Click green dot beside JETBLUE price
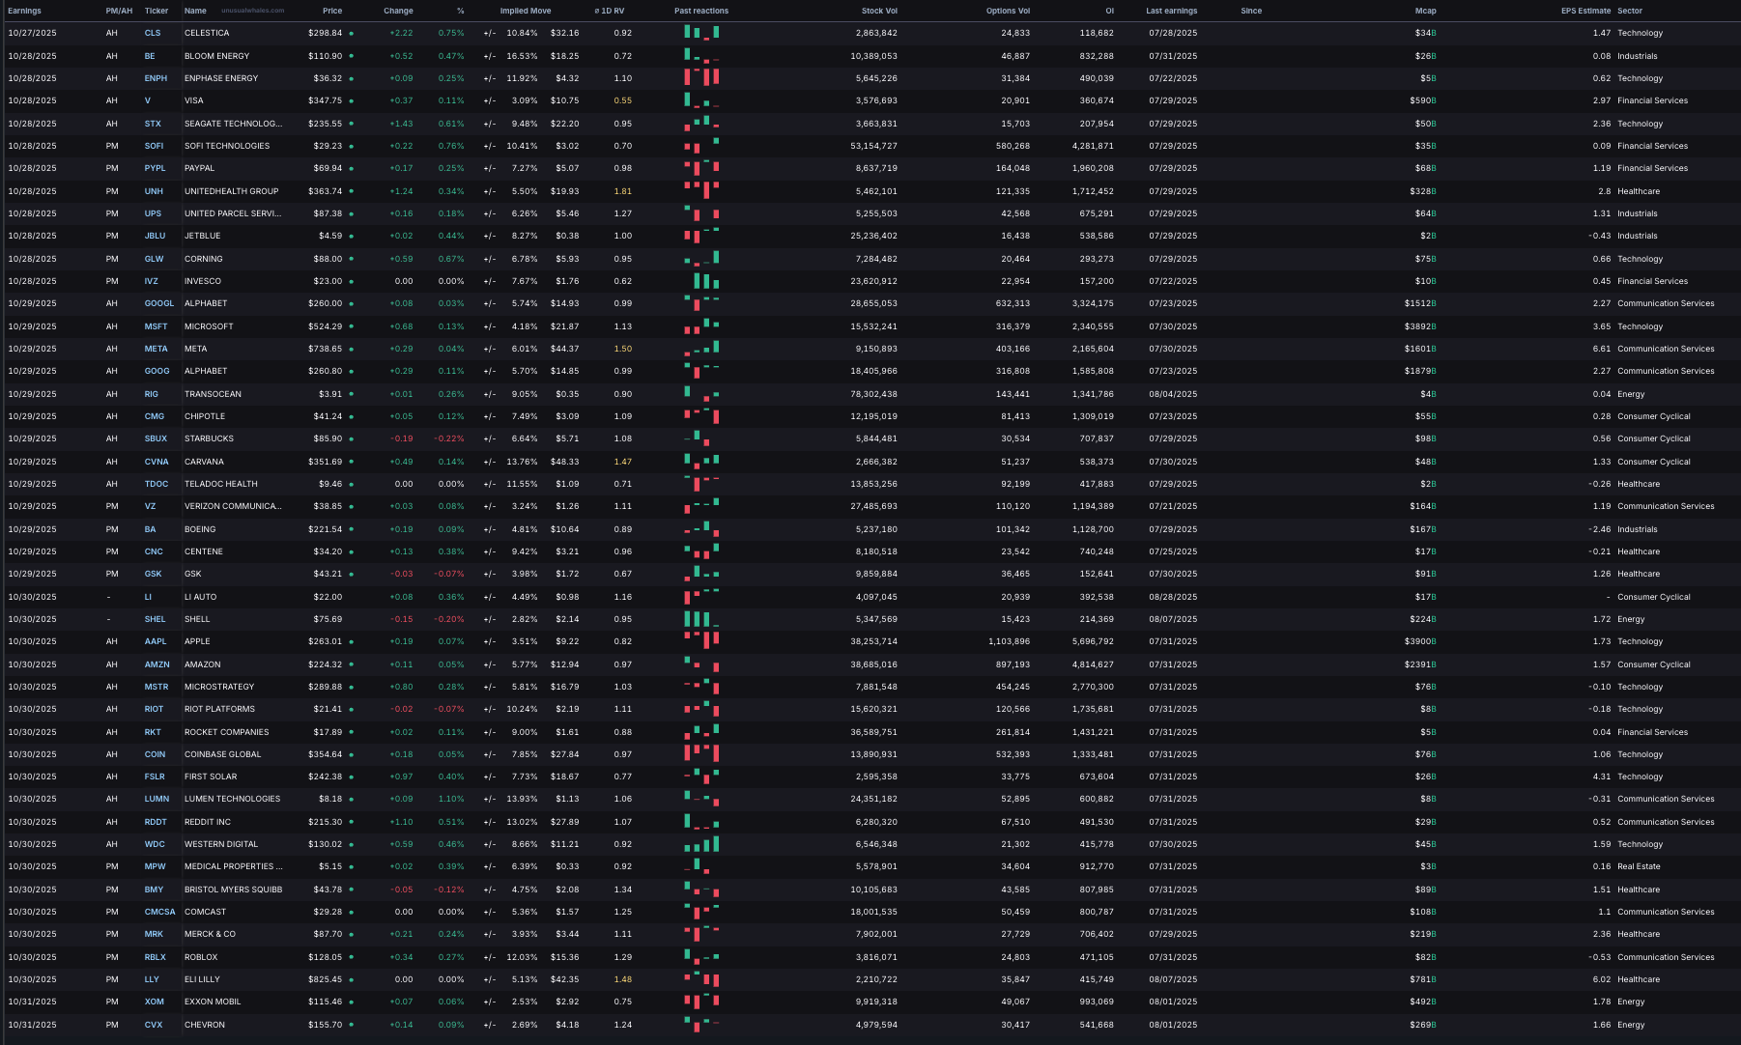Viewport: 1741px width, 1045px height. pos(351,236)
